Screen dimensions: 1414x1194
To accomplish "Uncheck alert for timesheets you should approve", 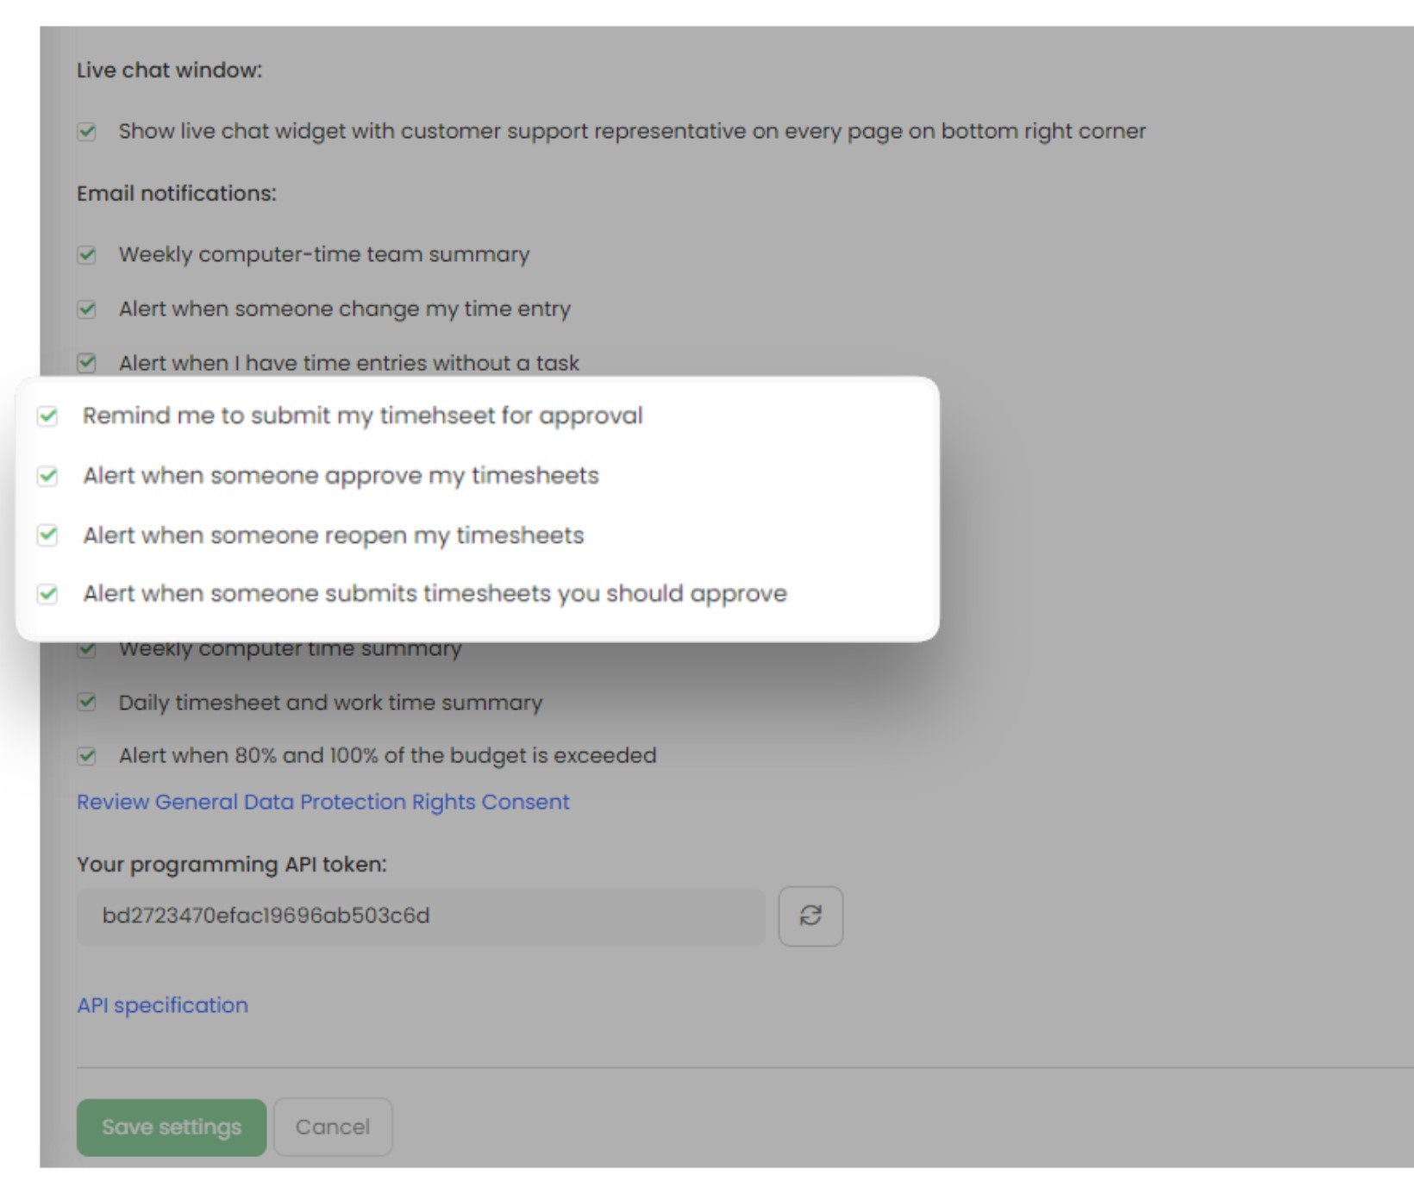I will tap(48, 594).
